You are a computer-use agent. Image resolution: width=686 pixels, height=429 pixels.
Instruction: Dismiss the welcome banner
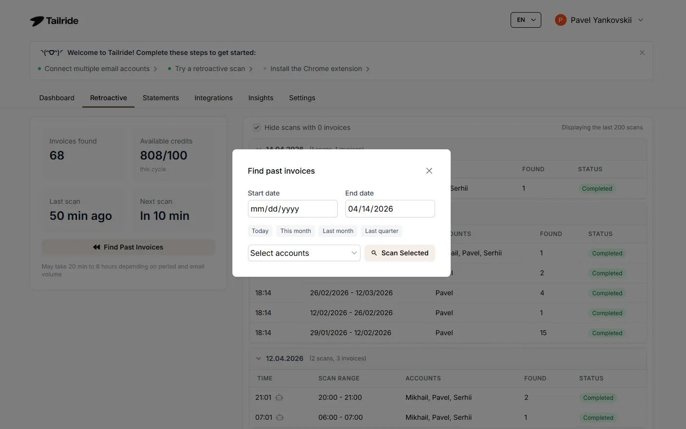[x=642, y=53]
